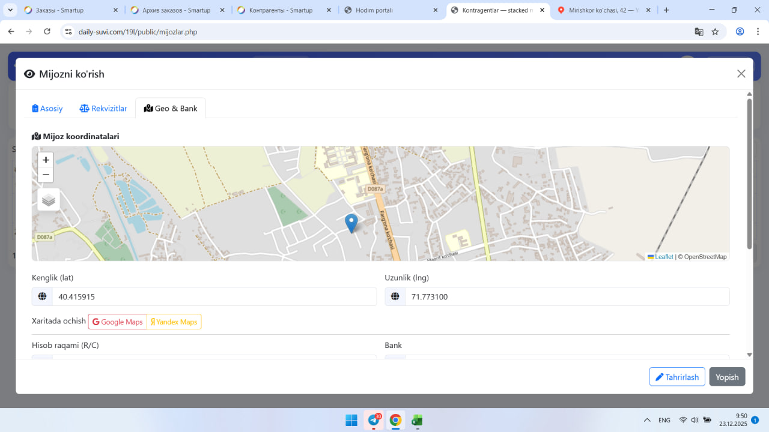
Task: Open the map layers control
Action: coord(49,200)
